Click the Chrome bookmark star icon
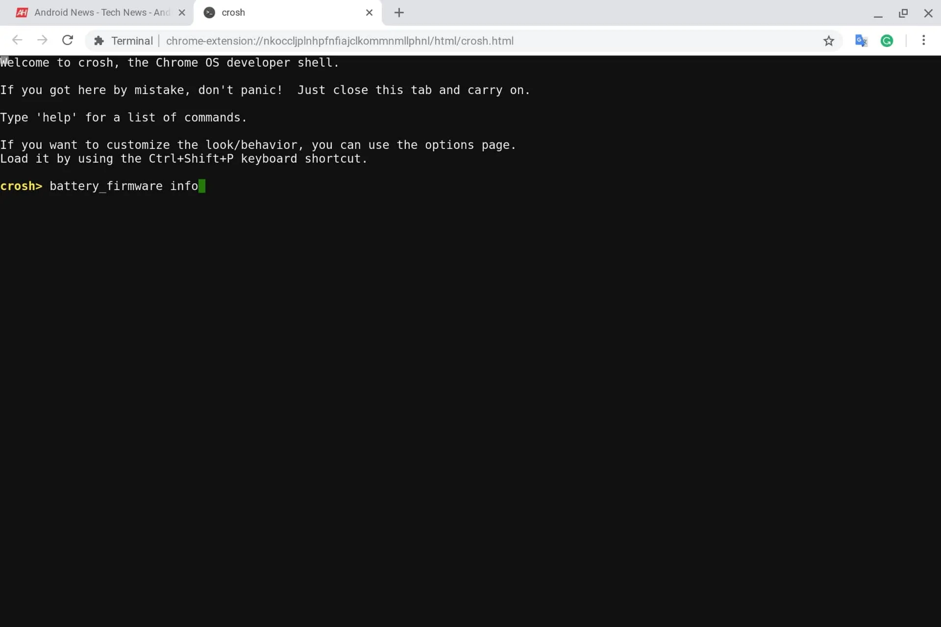 pos(829,41)
